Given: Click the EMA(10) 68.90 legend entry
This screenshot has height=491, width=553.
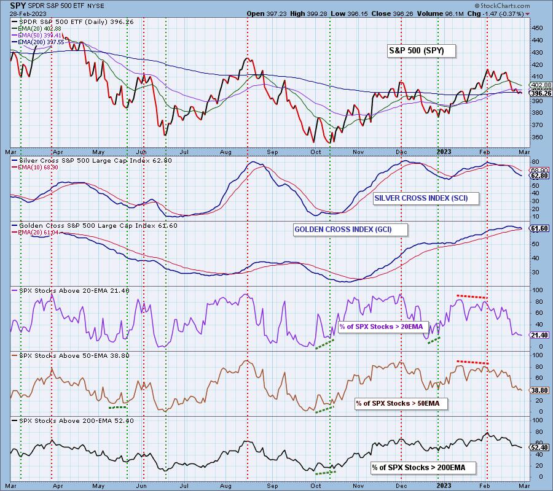Looking at the screenshot, I should click(35, 168).
